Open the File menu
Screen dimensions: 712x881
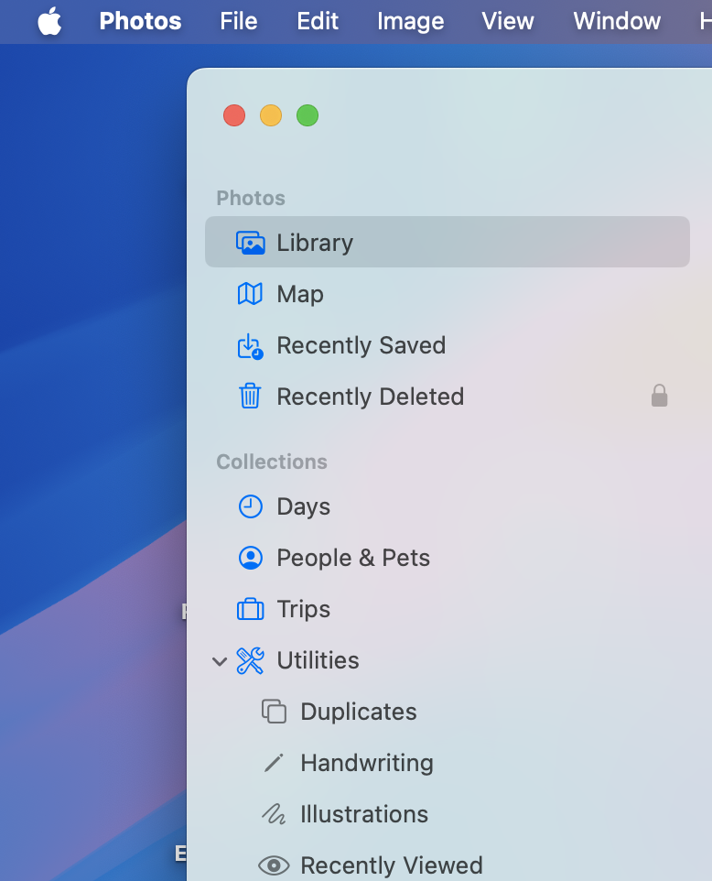(x=238, y=21)
